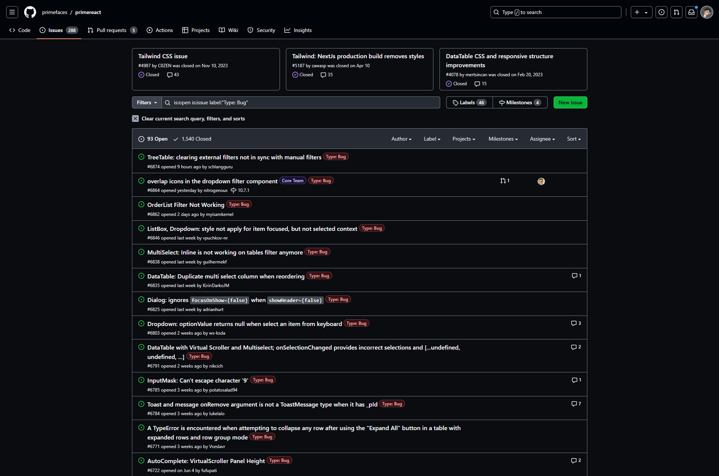Clear current search query with X icon
The height and width of the screenshot is (476, 719).
coord(135,119)
